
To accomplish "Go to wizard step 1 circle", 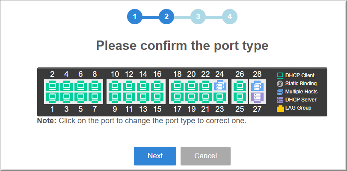I will click(x=134, y=17).
